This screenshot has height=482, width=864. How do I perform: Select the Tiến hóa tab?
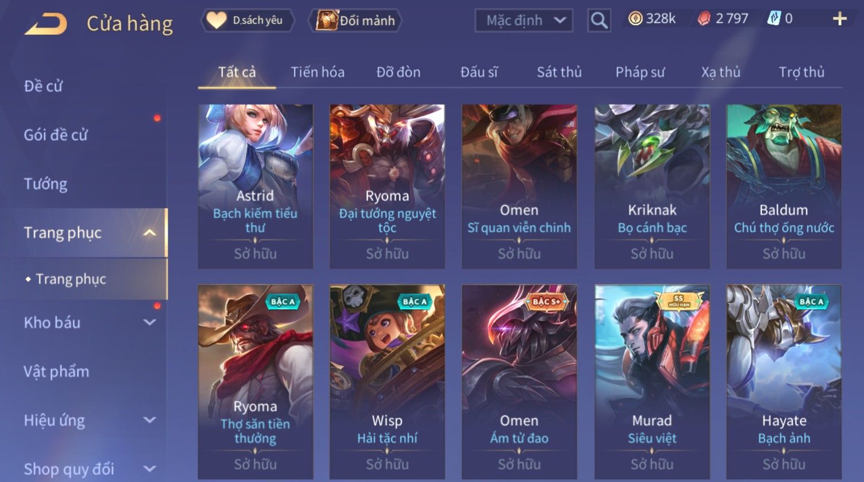[x=317, y=72]
